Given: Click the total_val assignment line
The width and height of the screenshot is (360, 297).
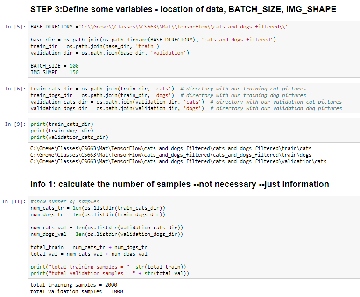Looking at the screenshot, I should point(89,254).
